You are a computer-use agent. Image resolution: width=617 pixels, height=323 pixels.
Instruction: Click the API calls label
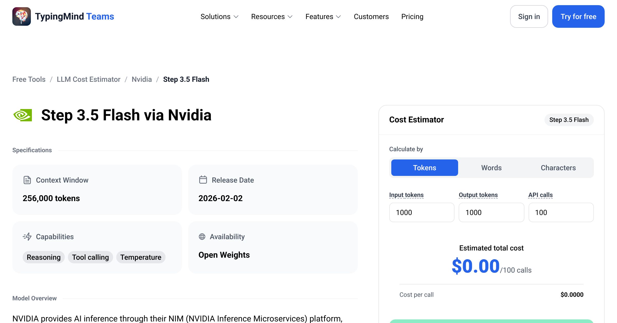pos(540,195)
